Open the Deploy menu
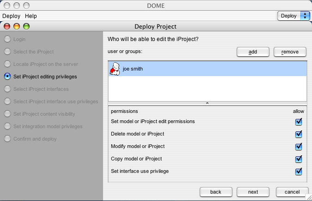The width and height of the screenshot is (312, 201). click(x=12, y=16)
